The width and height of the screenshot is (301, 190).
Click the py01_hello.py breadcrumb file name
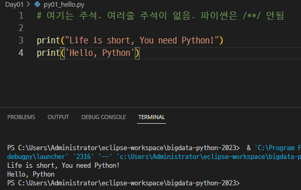(64, 5)
